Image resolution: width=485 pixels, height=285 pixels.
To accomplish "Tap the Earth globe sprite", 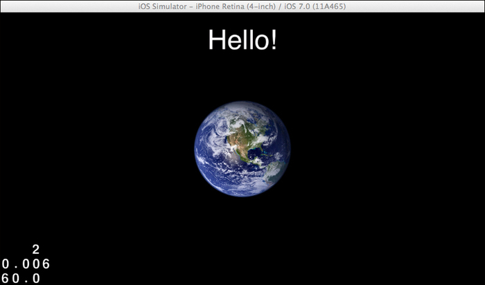I will coord(242,149).
